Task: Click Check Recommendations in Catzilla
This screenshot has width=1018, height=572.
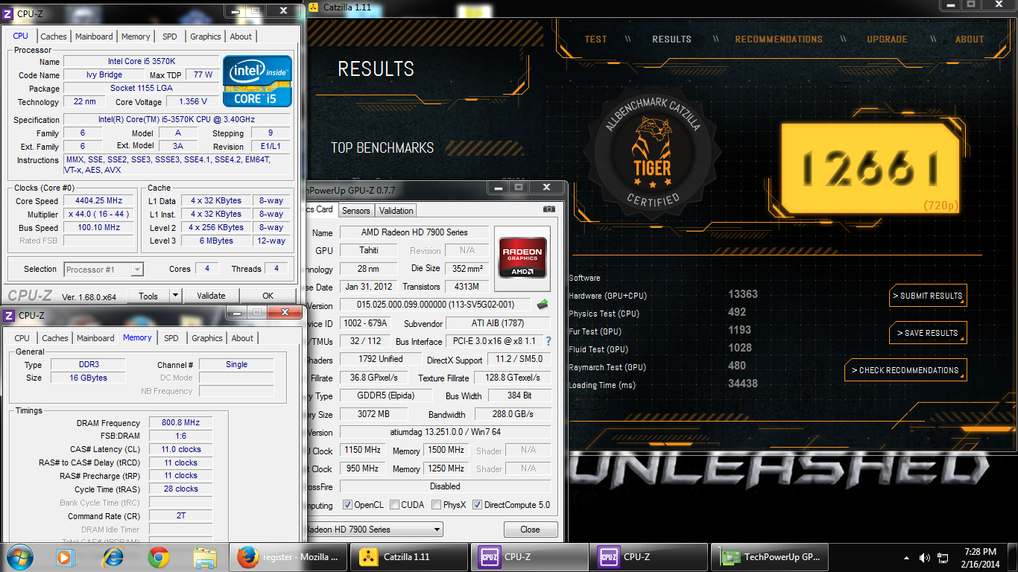Action: 906,370
